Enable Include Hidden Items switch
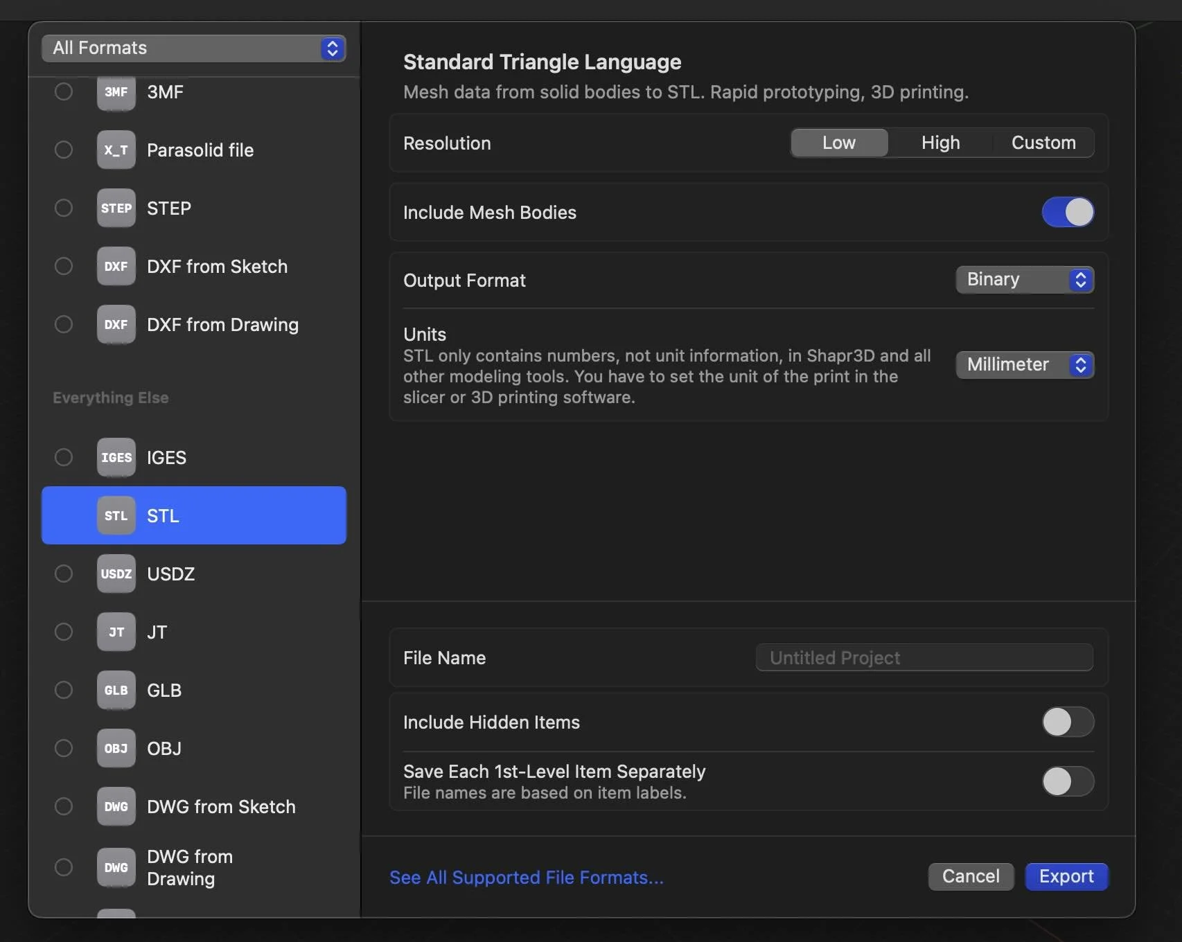1182x942 pixels. click(x=1068, y=722)
